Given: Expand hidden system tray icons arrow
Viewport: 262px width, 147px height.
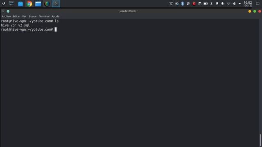Looking at the screenshot, I should [x=239, y=4].
